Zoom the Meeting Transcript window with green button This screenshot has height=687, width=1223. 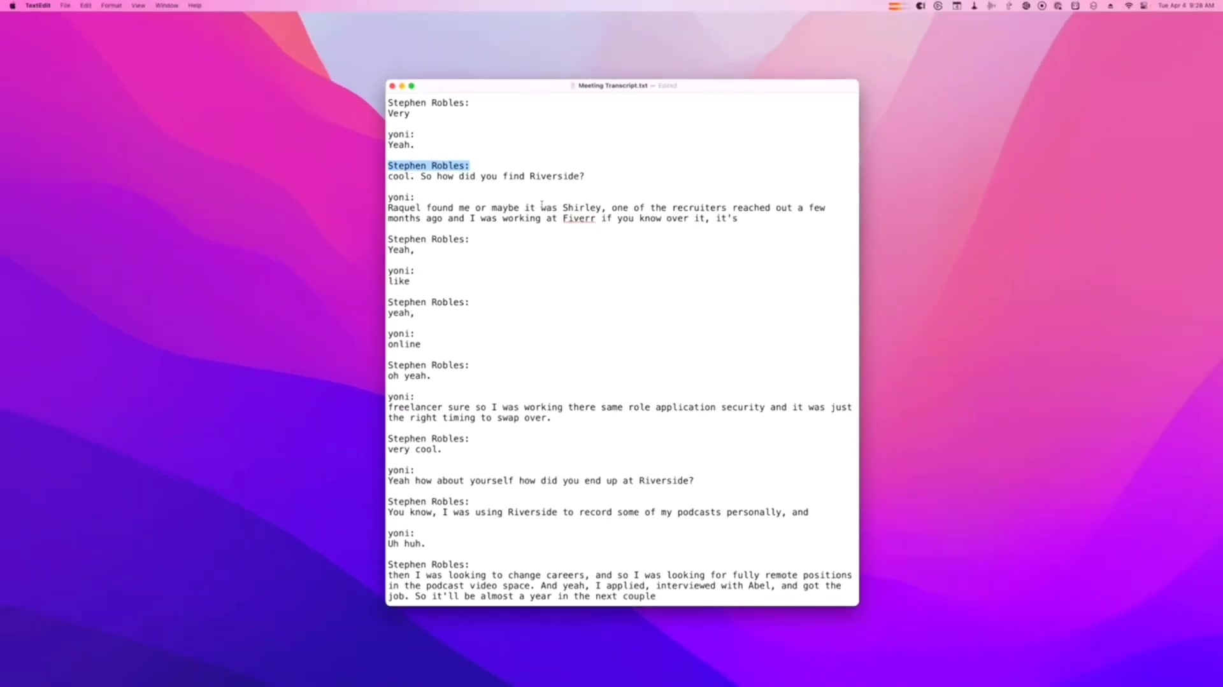(x=411, y=86)
